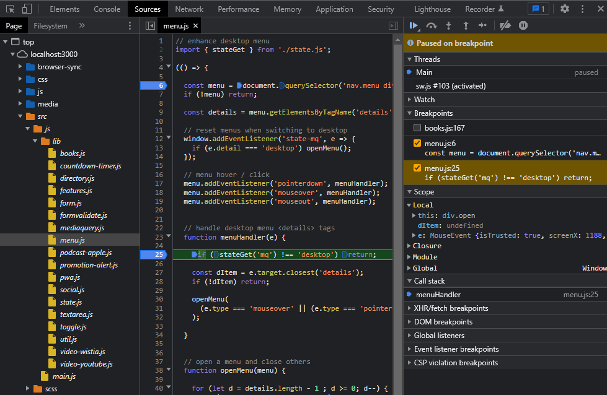Resume script execution
Image resolution: width=607 pixels, height=395 pixels.
414,26
